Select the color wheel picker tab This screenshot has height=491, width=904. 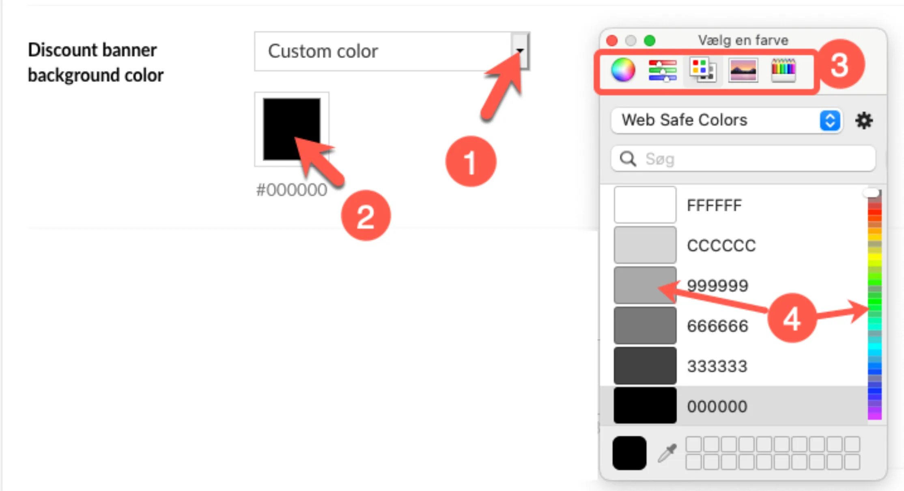pos(623,70)
